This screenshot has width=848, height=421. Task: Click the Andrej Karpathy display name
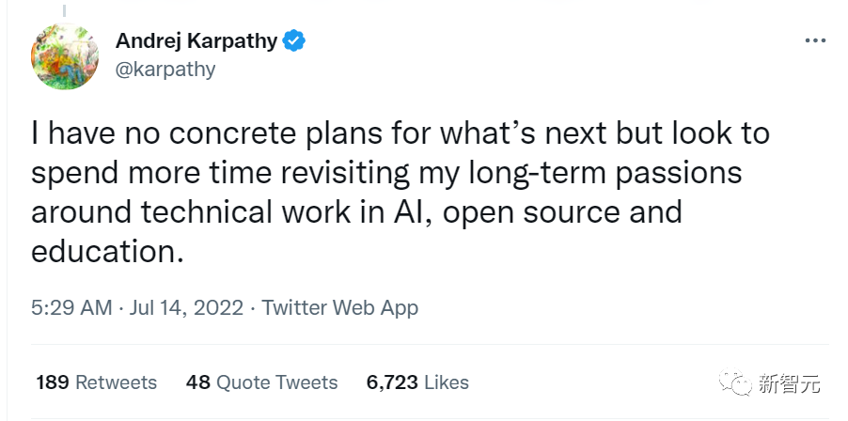196,41
